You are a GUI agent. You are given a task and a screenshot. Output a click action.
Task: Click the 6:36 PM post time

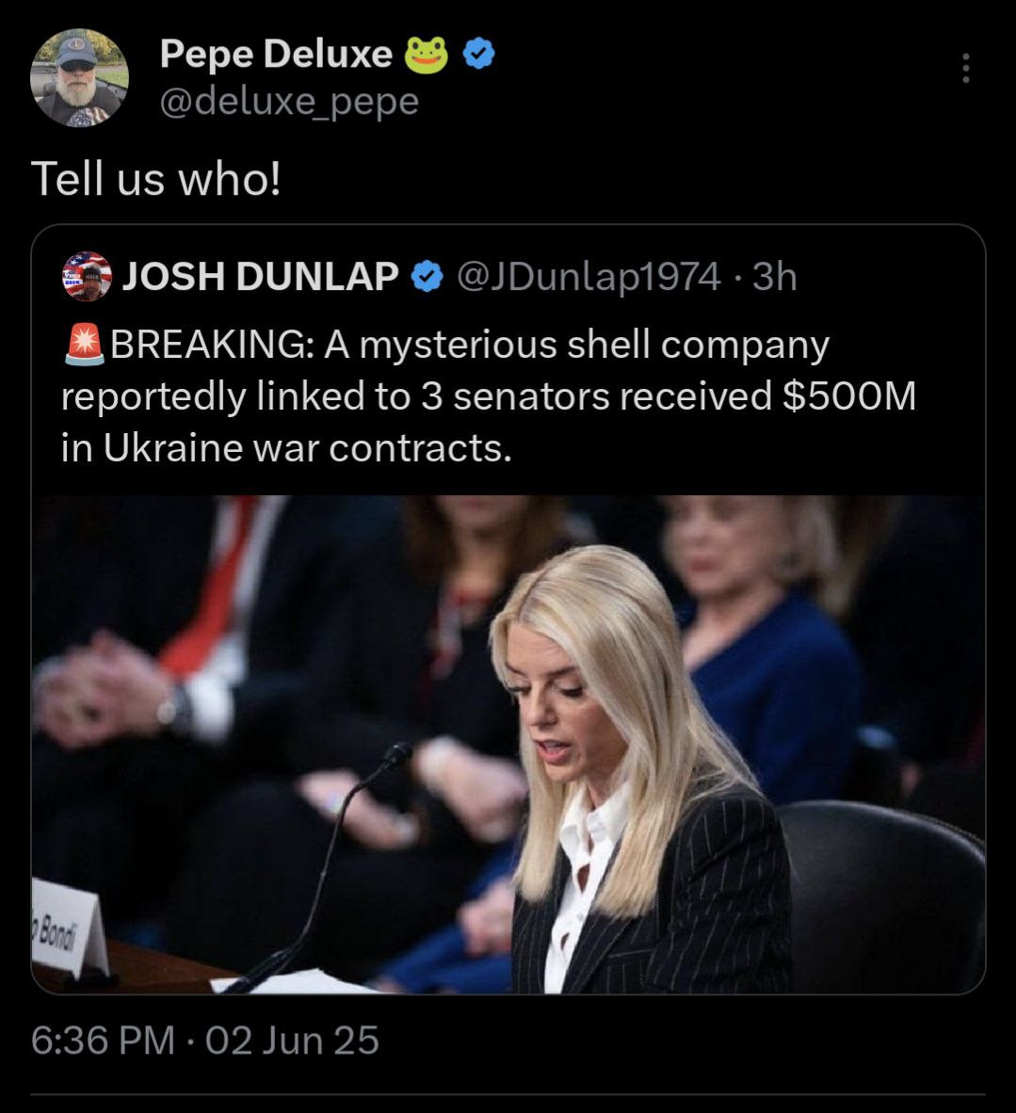click(103, 1040)
